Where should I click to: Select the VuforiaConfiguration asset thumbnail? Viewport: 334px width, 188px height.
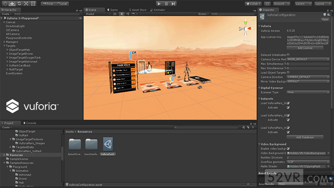pyautogui.click(x=108, y=144)
